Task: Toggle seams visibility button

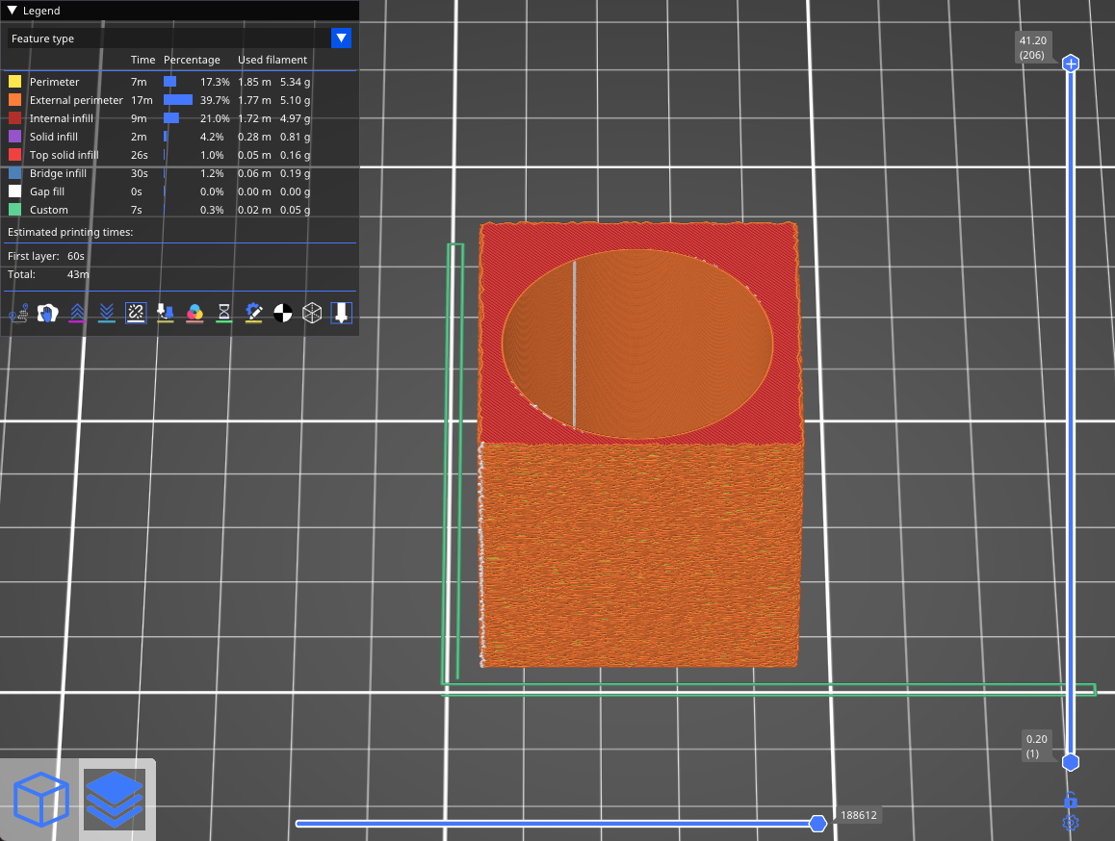Action: click(x=136, y=313)
